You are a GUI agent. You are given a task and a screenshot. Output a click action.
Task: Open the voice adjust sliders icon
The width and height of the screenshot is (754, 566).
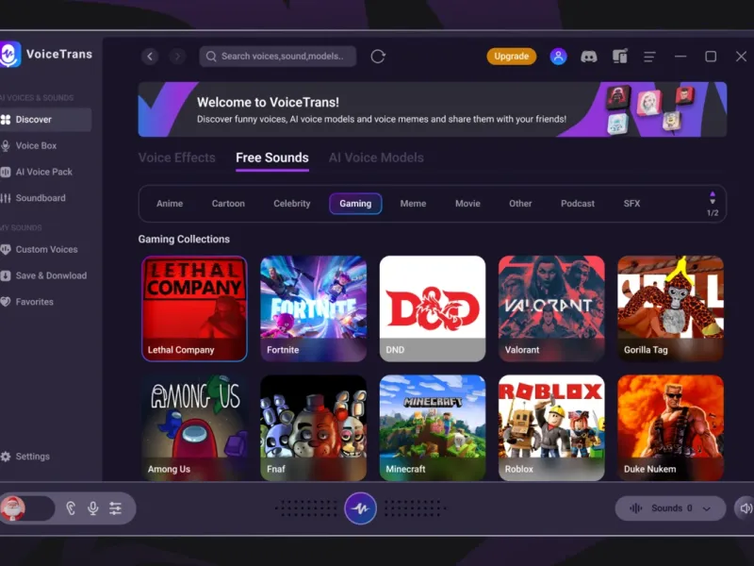click(115, 508)
